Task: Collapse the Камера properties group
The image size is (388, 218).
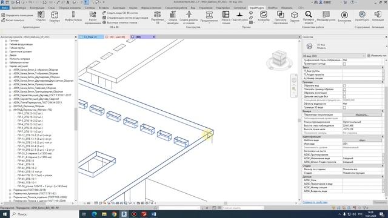Action: (383, 111)
